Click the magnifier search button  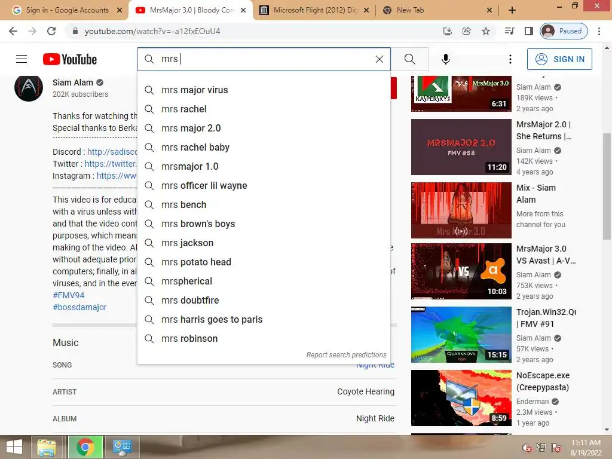coord(410,59)
